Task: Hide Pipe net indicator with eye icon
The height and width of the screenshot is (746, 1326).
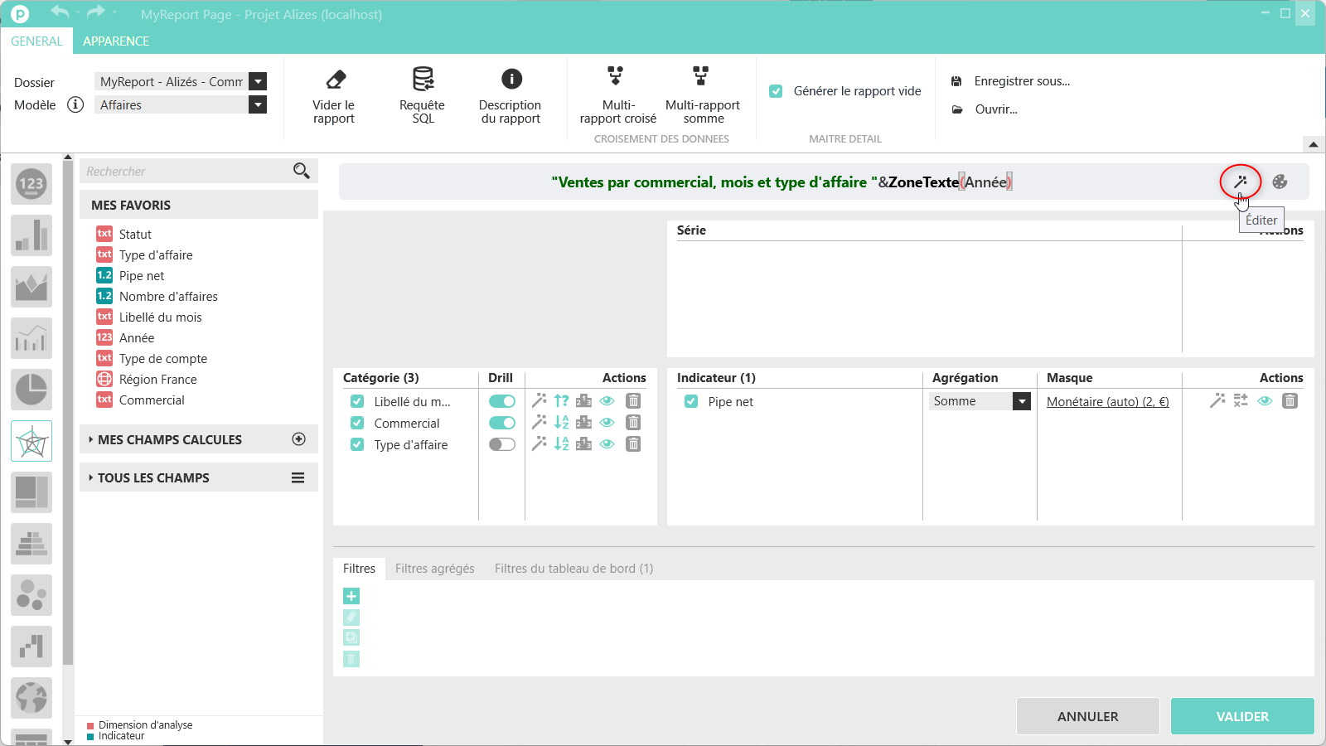Action: [1265, 401]
